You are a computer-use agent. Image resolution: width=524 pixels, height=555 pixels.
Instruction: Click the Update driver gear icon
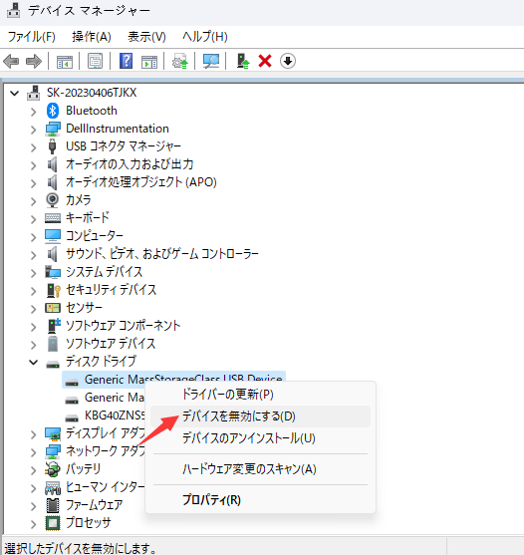[180, 61]
